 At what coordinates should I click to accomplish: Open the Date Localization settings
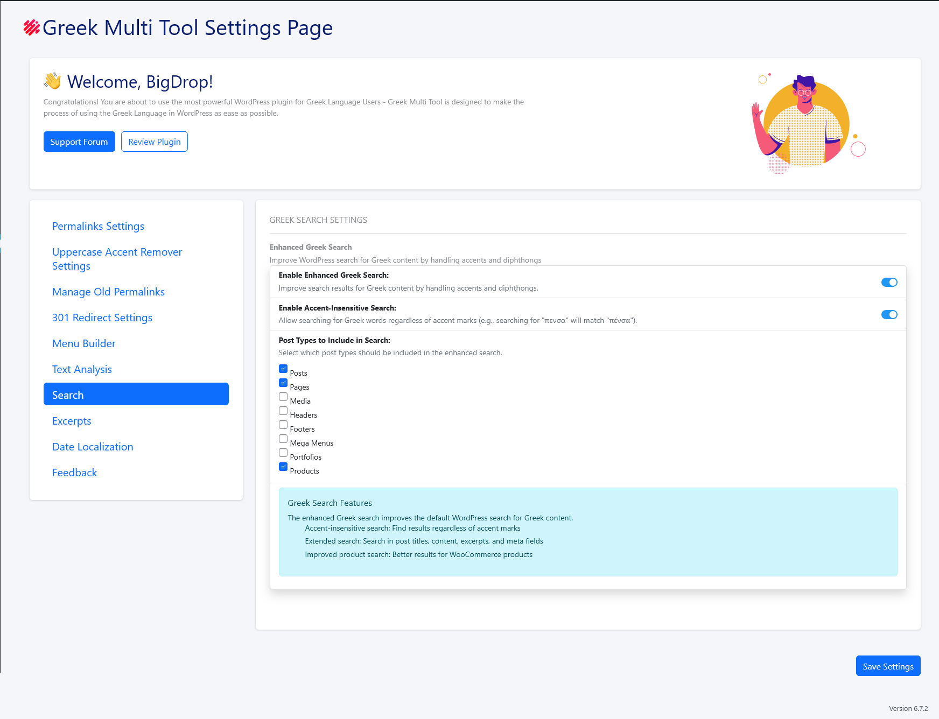(92, 447)
